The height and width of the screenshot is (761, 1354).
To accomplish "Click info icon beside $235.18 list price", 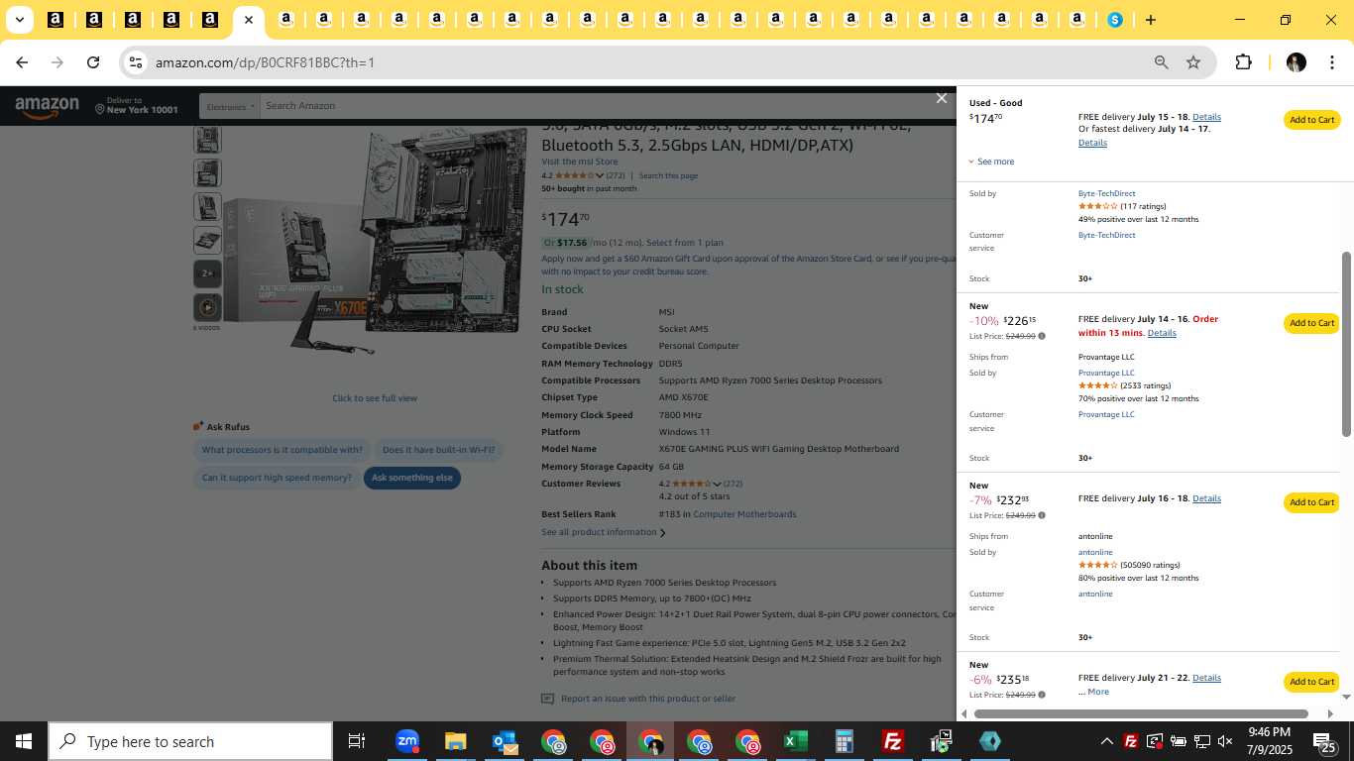I will tap(1041, 695).
